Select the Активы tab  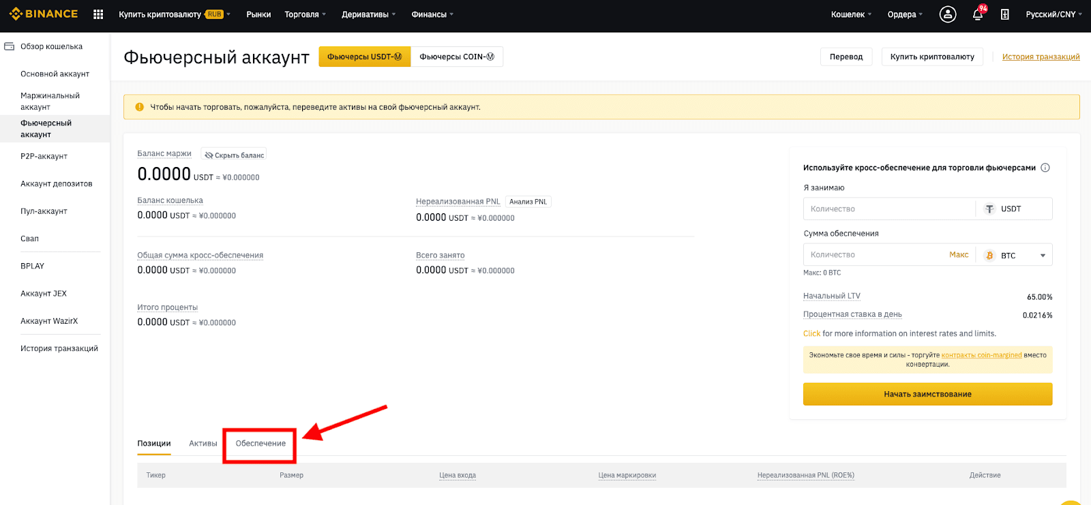(203, 443)
